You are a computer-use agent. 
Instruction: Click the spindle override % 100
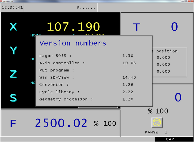click(x=158, y=111)
